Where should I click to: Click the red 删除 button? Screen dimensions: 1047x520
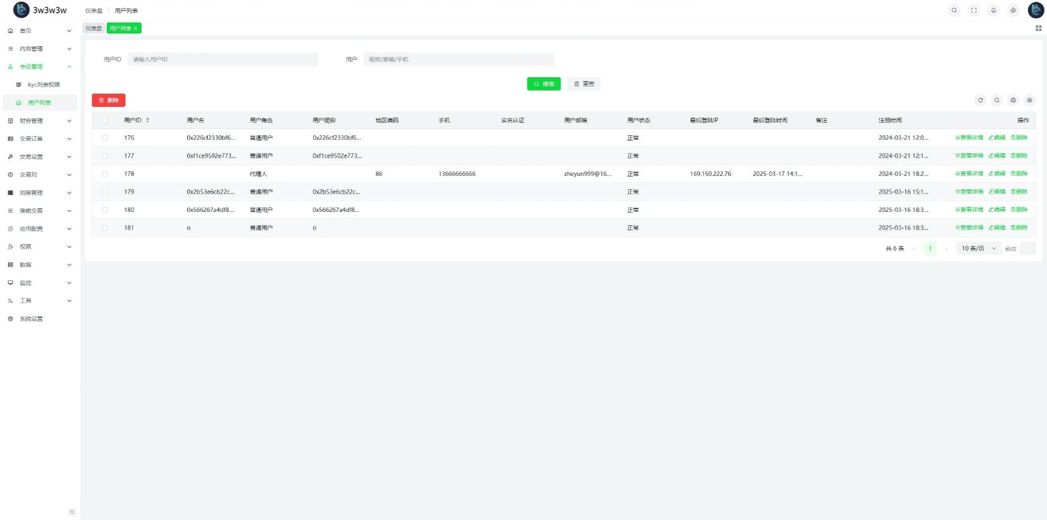pos(109,101)
